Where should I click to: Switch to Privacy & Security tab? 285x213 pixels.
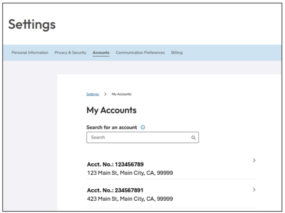[x=70, y=53]
